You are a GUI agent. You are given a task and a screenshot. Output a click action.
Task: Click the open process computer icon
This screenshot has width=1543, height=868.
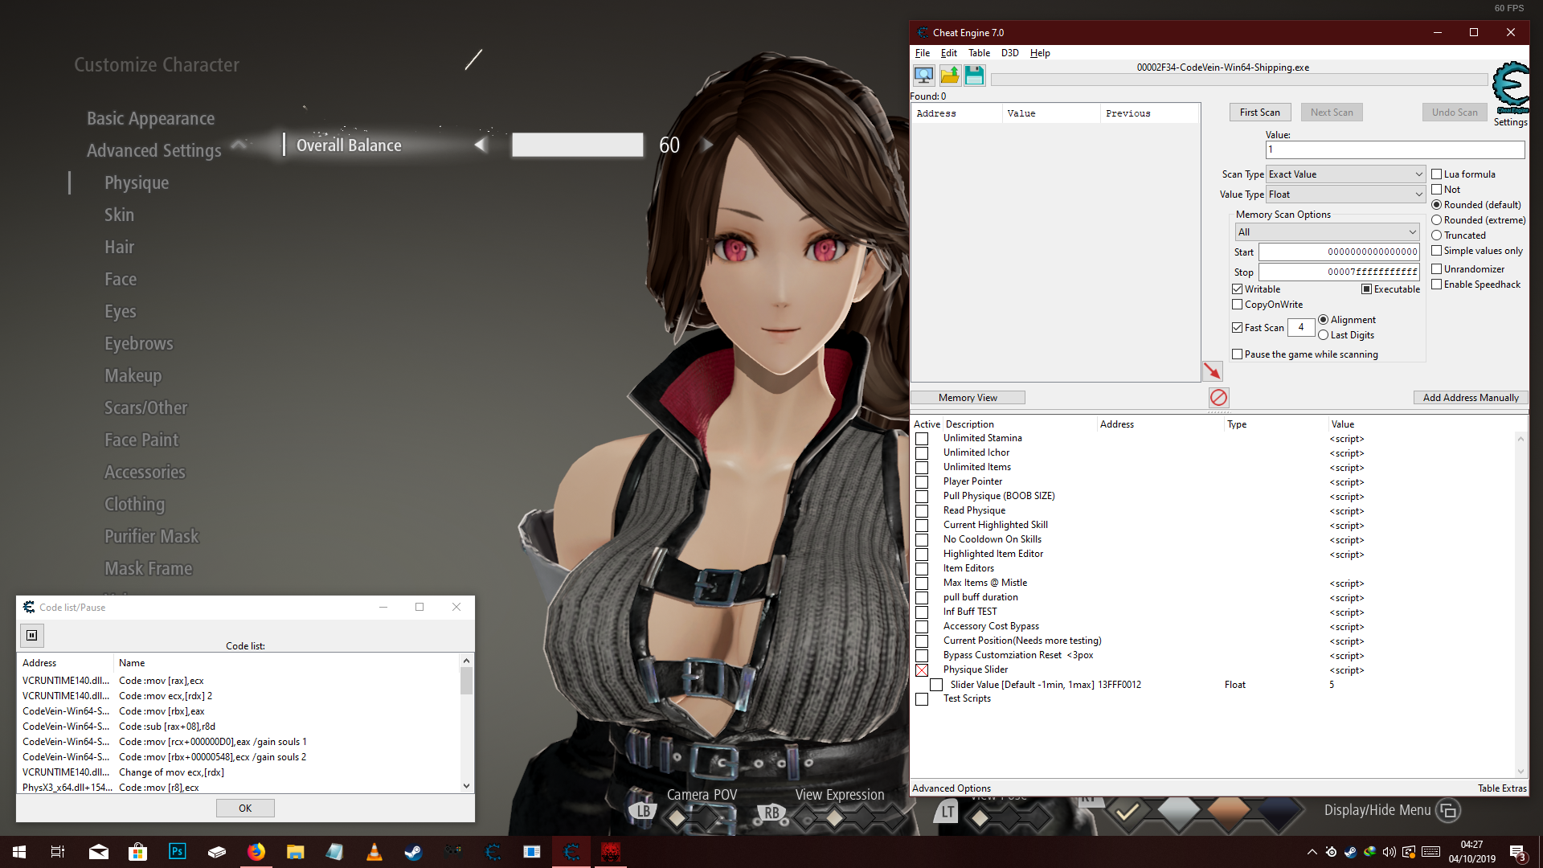(923, 76)
